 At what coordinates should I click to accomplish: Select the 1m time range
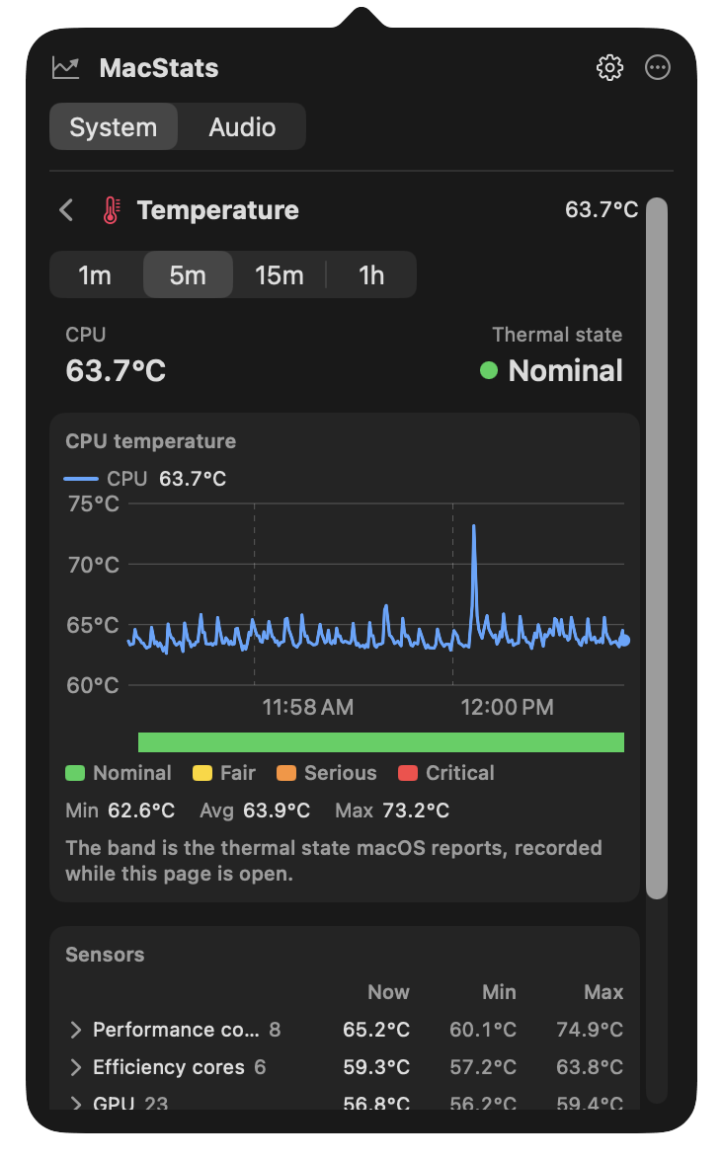(x=96, y=275)
